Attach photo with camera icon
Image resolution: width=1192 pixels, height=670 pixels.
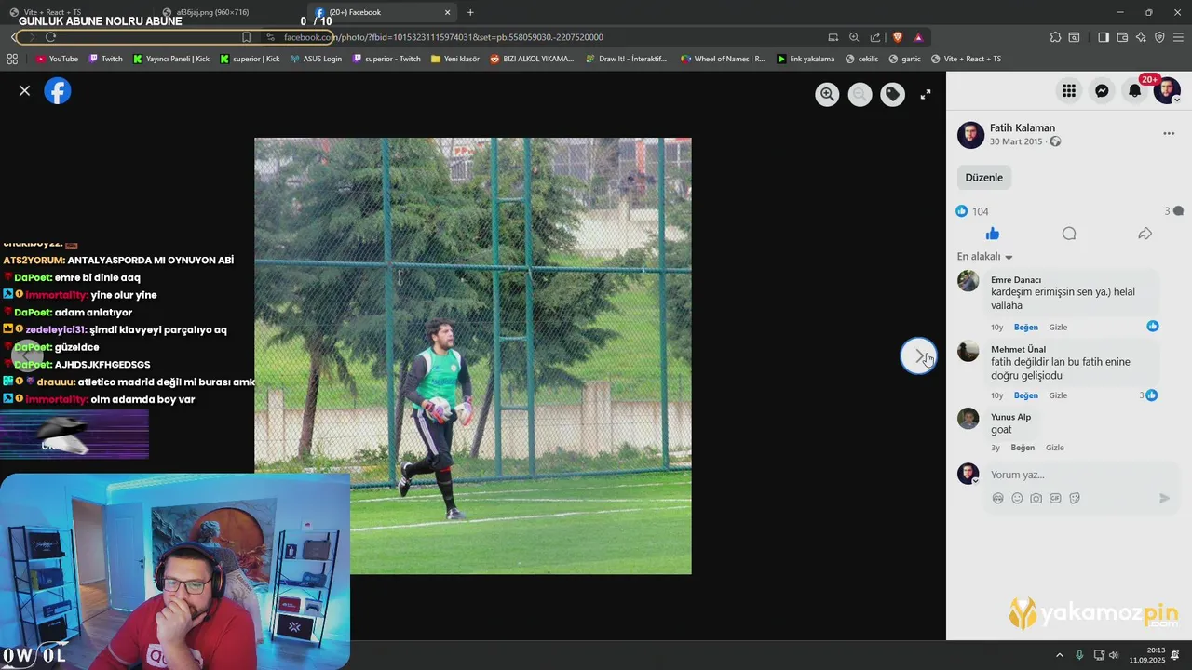[x=1036, y=499]
